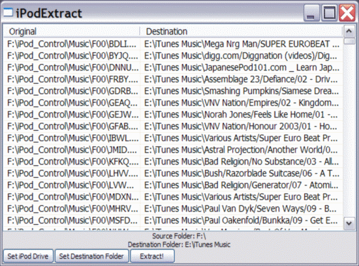
Task: Maximize the iPodExtract window
Action: [x=329, y=13]
